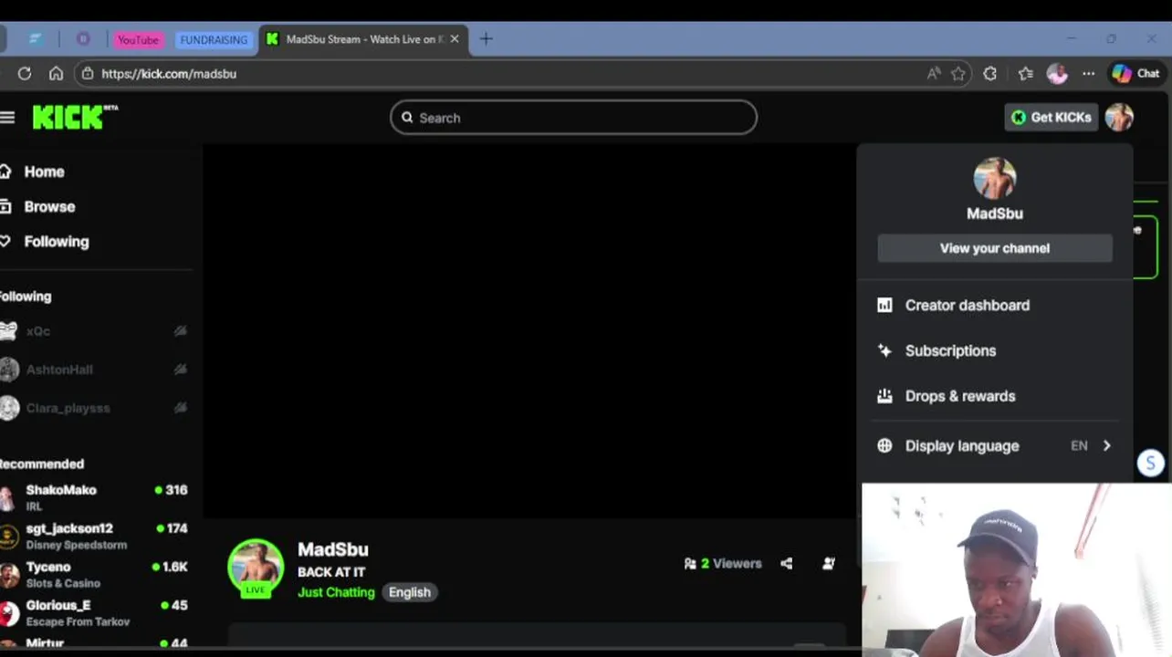Click the site info lock icon
The height and width of the screenshot is (657, 1172).
coord(88,74)
